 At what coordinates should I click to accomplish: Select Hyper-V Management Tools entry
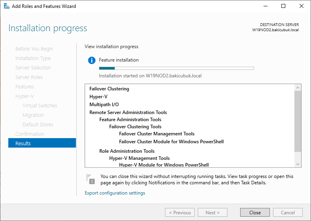[x=139, y=158]
